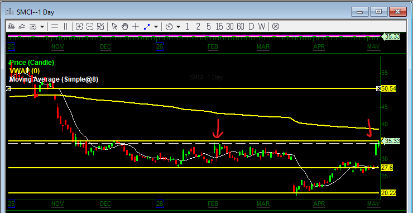Switch to the 30 minute timeframe
Image resolution: width=413 pixels, height=213 pixels.
[230, 26]
